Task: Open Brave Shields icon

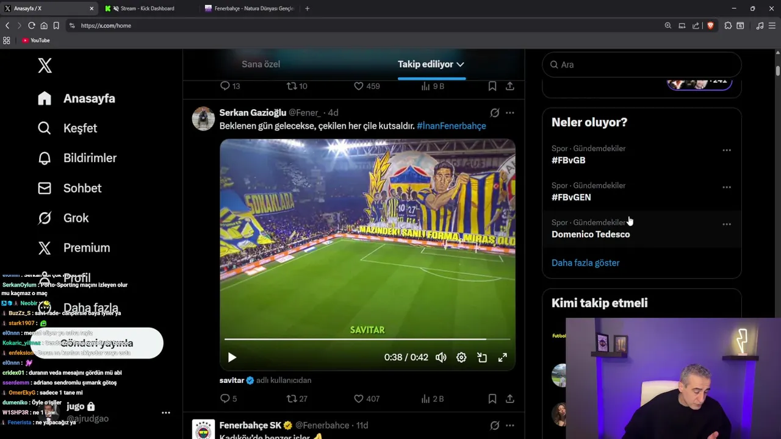Action: click(x=710, y=26)
